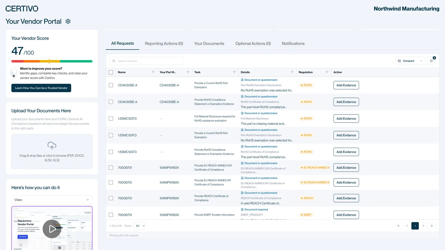The height and width of the screenshot is (250, 445).
Task: Go to the first page arrow
Action: (398, 226)
